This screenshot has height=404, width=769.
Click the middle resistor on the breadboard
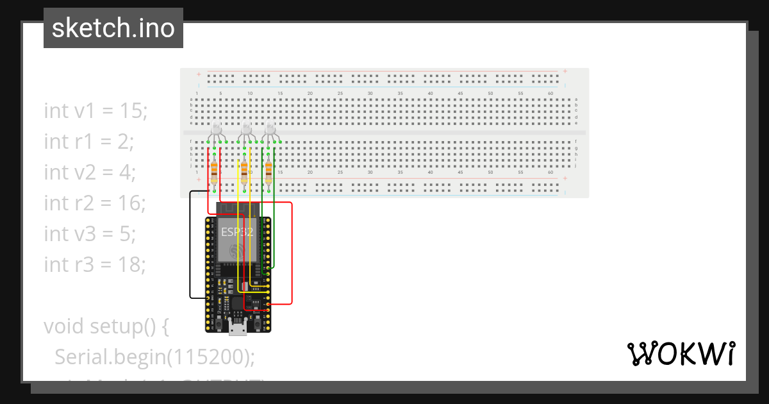tap(244, 173)
